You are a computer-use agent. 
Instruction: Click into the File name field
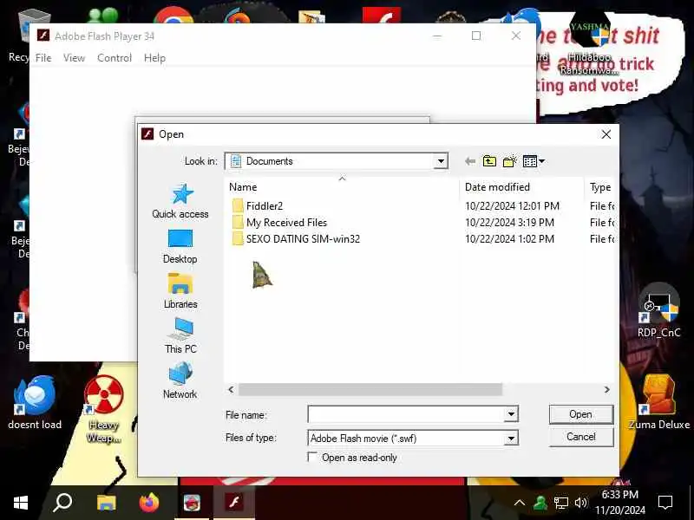(x=406, y=414)
